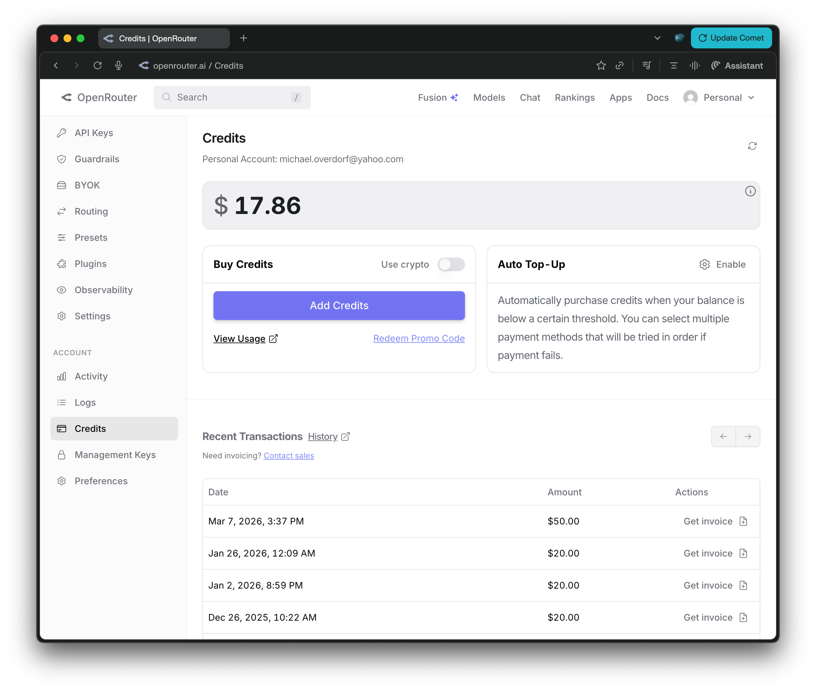Click the voice waveform icon in toolbar
The width and height of the screenshot is (816, 691).
coord(695,65)
